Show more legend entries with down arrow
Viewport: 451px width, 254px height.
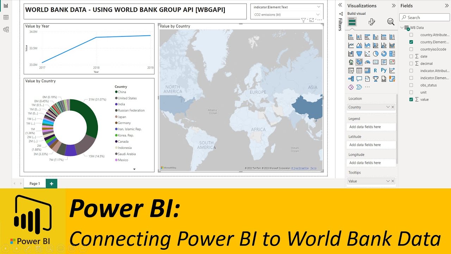(x=134, y=169)
